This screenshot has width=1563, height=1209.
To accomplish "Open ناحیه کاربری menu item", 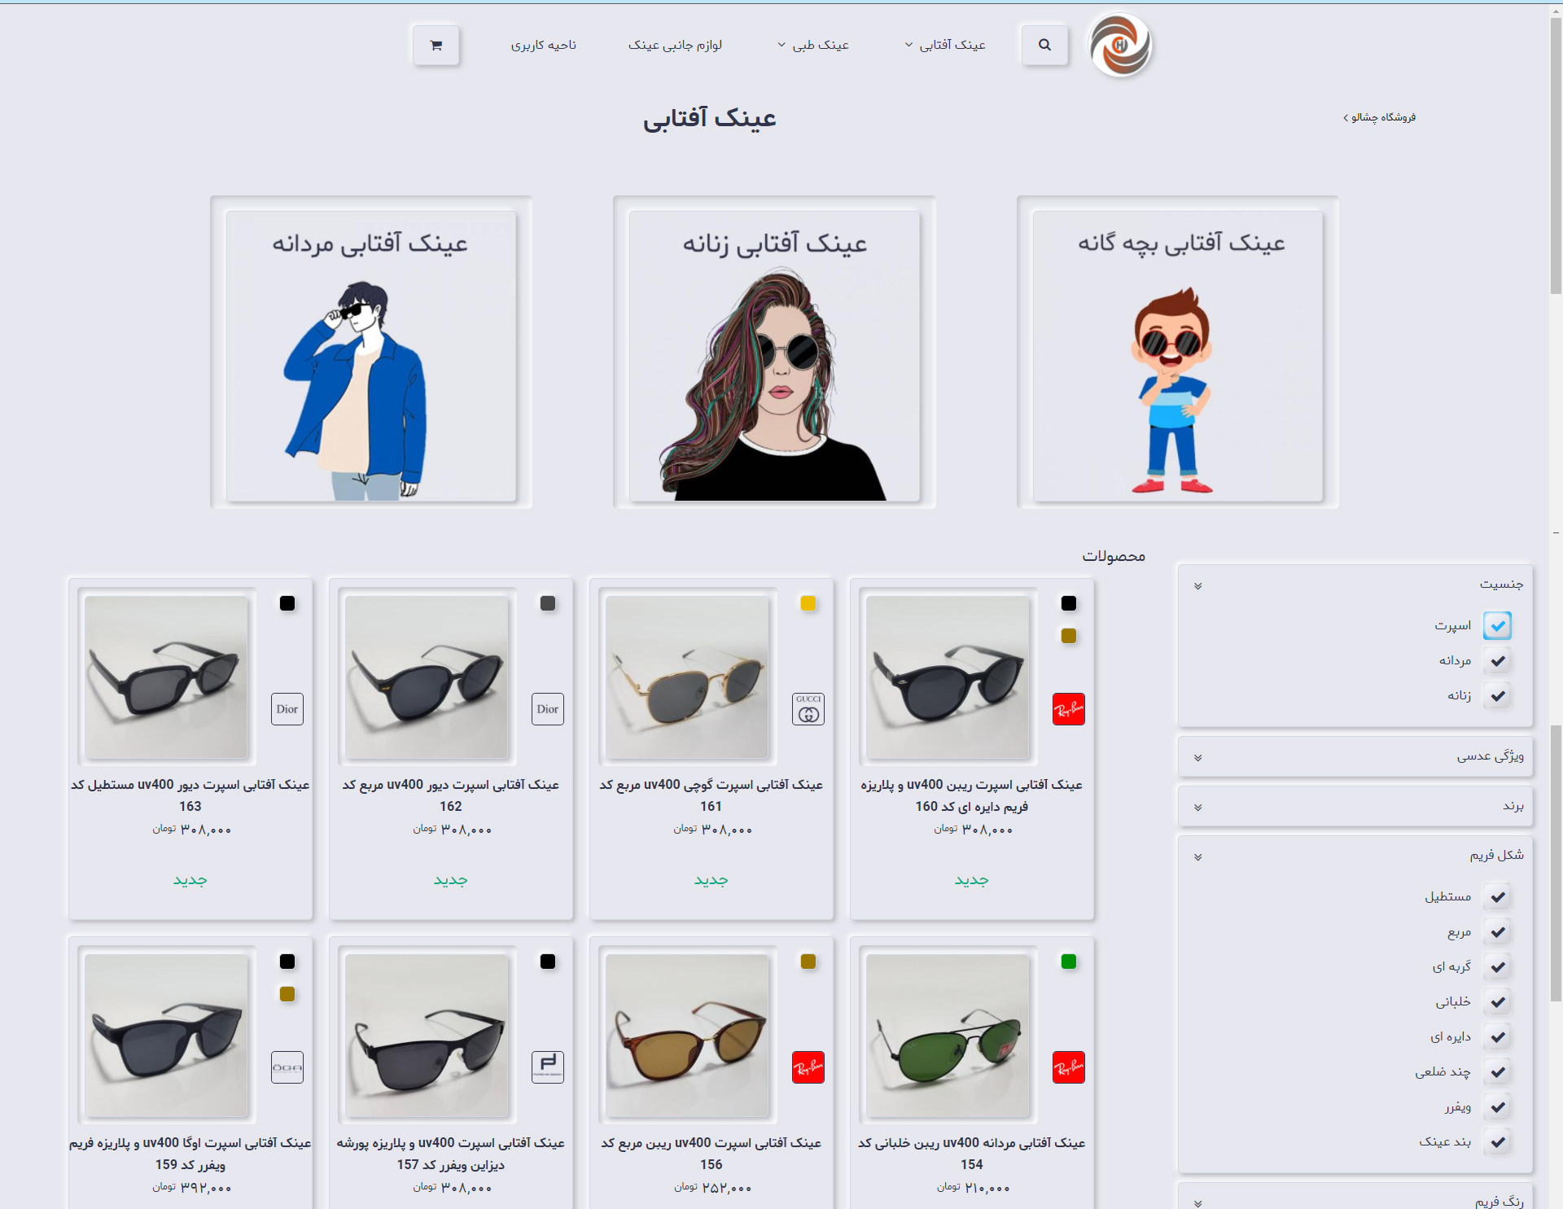I will pos(543,45).
